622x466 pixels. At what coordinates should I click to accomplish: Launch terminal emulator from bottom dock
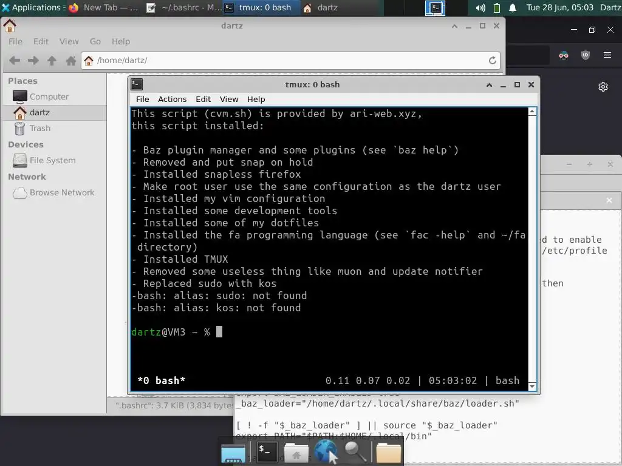pos(267,453)
